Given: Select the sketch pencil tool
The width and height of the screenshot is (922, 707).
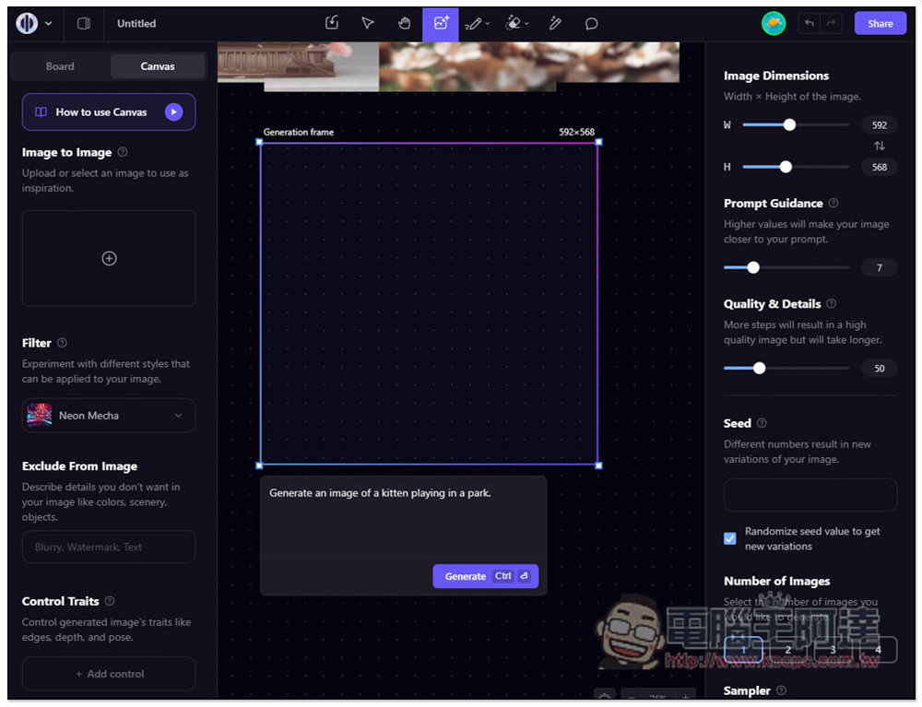Looking at the screenshot, I should [473, 24].
